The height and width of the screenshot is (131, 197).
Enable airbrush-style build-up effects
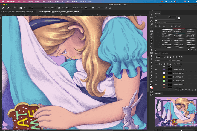(x=74, y=8)
